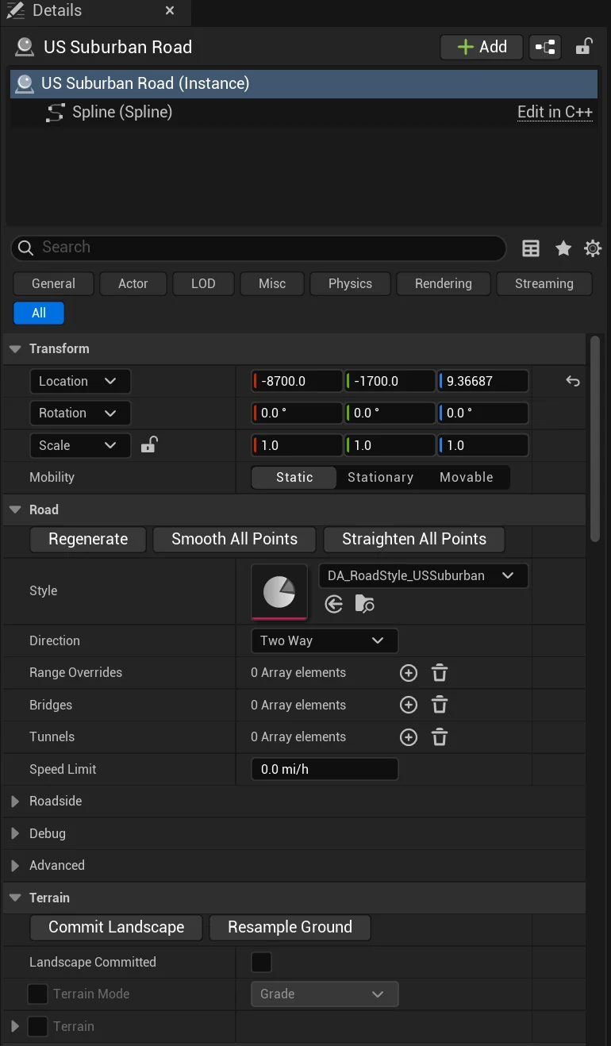Expand the Roadside section

[15, 802]
